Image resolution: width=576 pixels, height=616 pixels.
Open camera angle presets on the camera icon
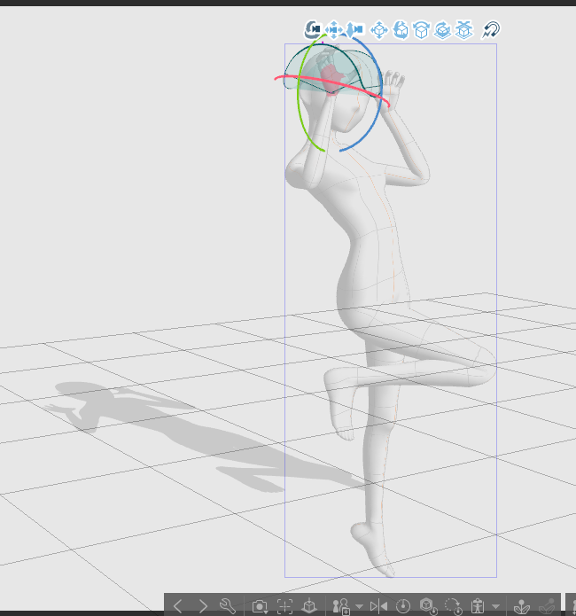(x=260, y=606)
